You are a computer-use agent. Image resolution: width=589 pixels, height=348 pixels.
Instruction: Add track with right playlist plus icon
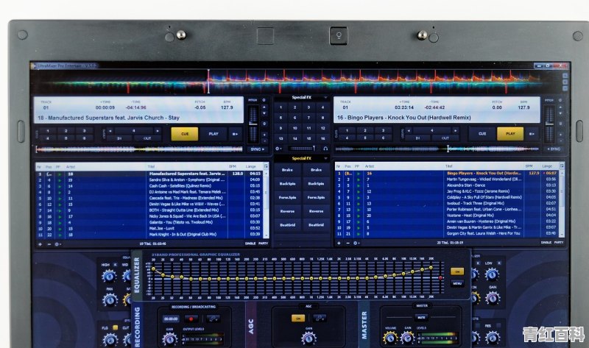click(339, 244)
